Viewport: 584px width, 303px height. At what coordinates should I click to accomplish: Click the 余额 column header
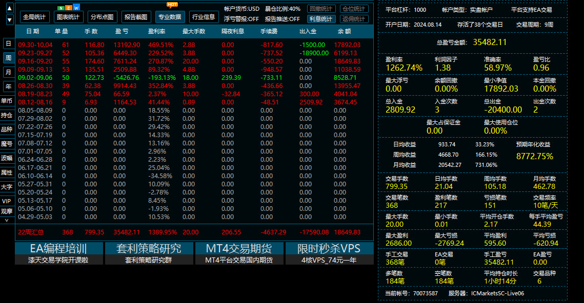tap(344, 31)
